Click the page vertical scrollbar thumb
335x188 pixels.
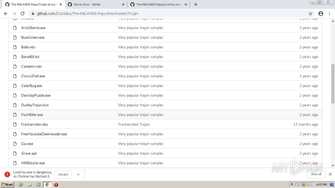pos(333,84)
